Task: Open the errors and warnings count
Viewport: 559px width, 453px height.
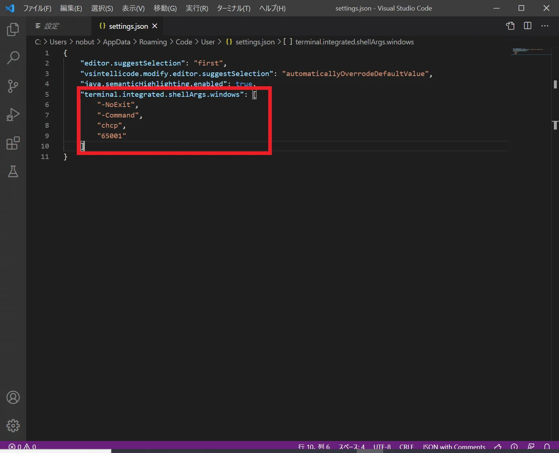Action: pos(22,447)
